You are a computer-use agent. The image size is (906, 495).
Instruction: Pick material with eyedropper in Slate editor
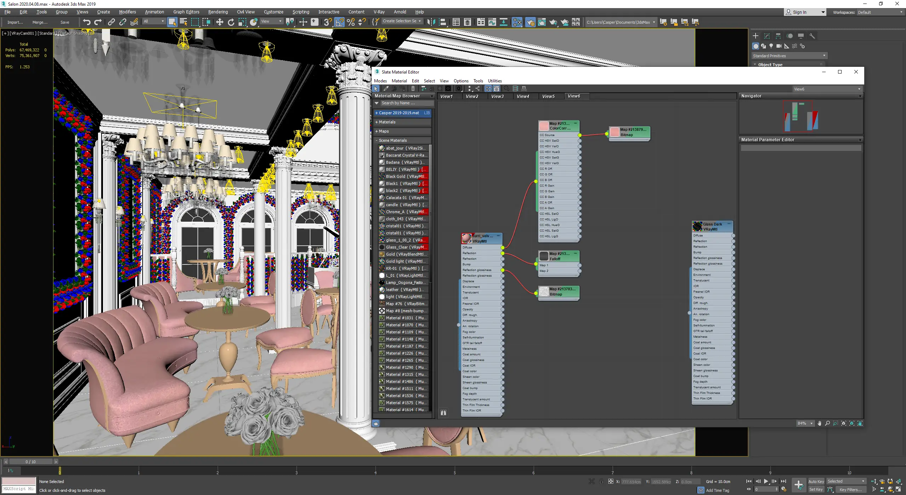(x=386, y=88)
